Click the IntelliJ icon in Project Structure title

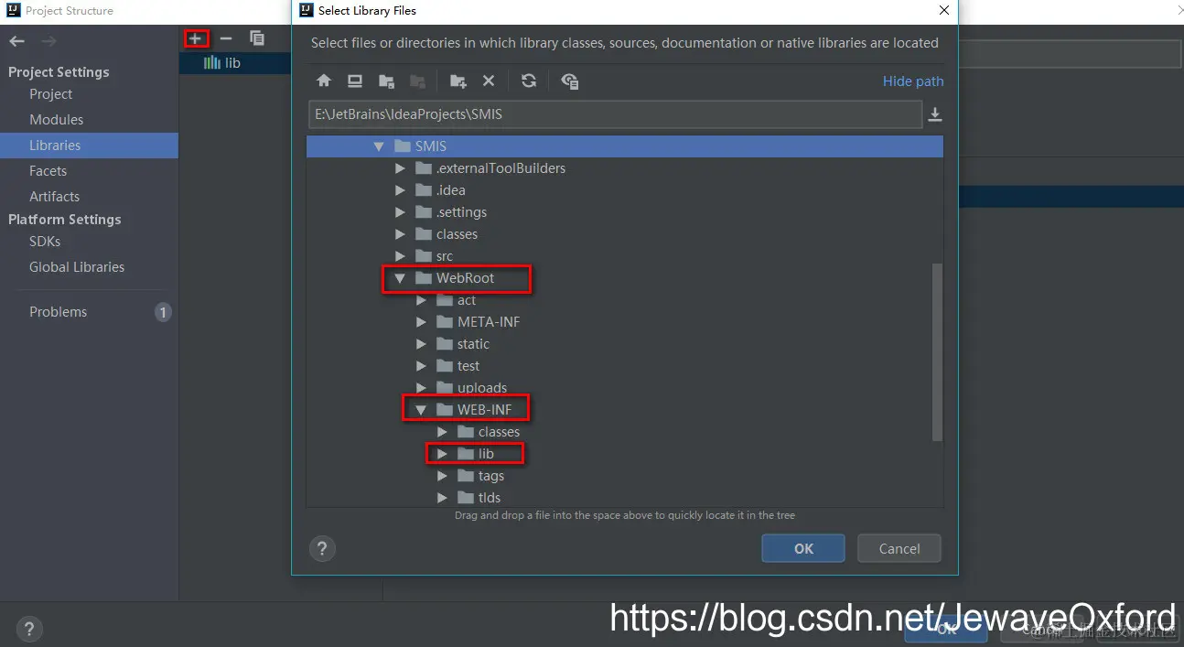tap(13, 11)
